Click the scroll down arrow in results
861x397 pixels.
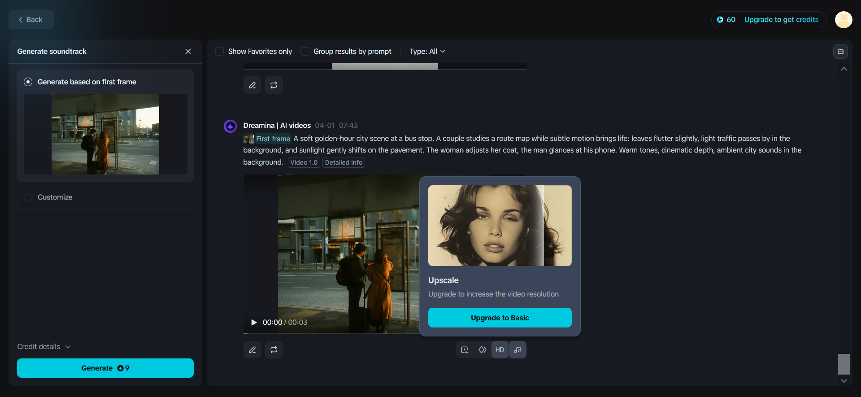[844, 381]
